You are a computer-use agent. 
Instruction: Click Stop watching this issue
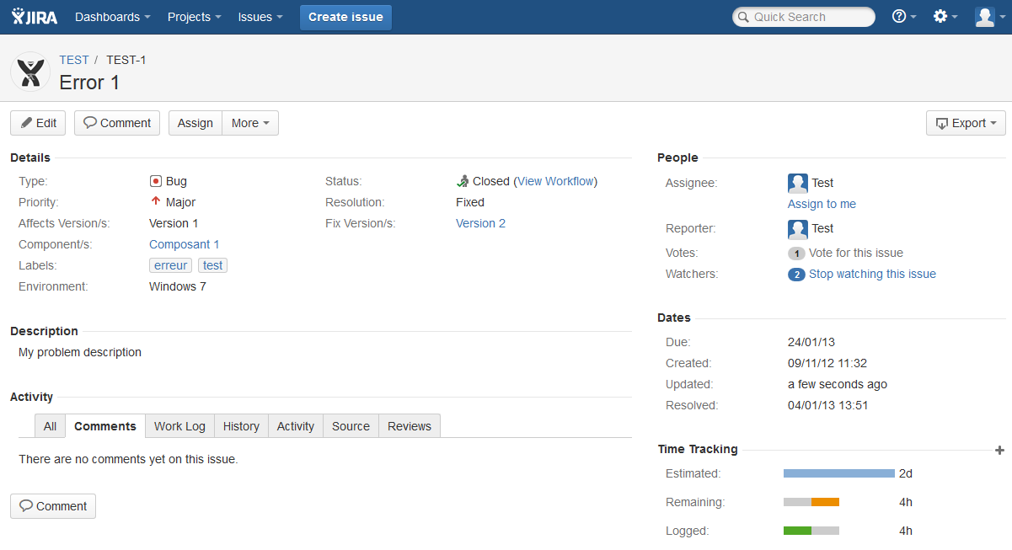tap(872, 274)
